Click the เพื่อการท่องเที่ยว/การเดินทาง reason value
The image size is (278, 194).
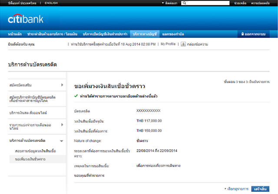point(158,166)
